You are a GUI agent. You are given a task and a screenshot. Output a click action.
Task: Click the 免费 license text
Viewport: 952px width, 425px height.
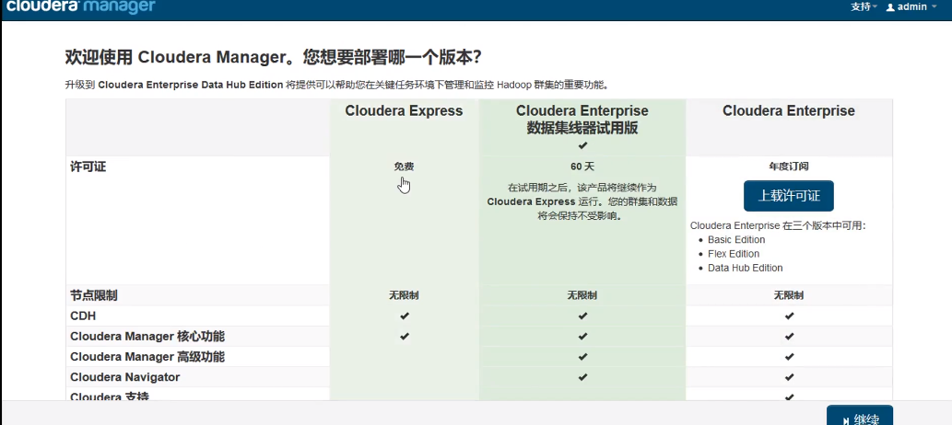click(404, 167)
